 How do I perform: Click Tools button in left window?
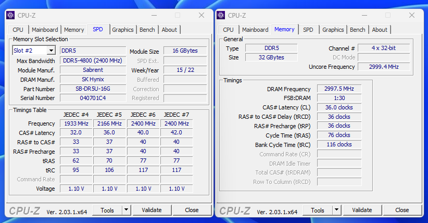(107, 210)
